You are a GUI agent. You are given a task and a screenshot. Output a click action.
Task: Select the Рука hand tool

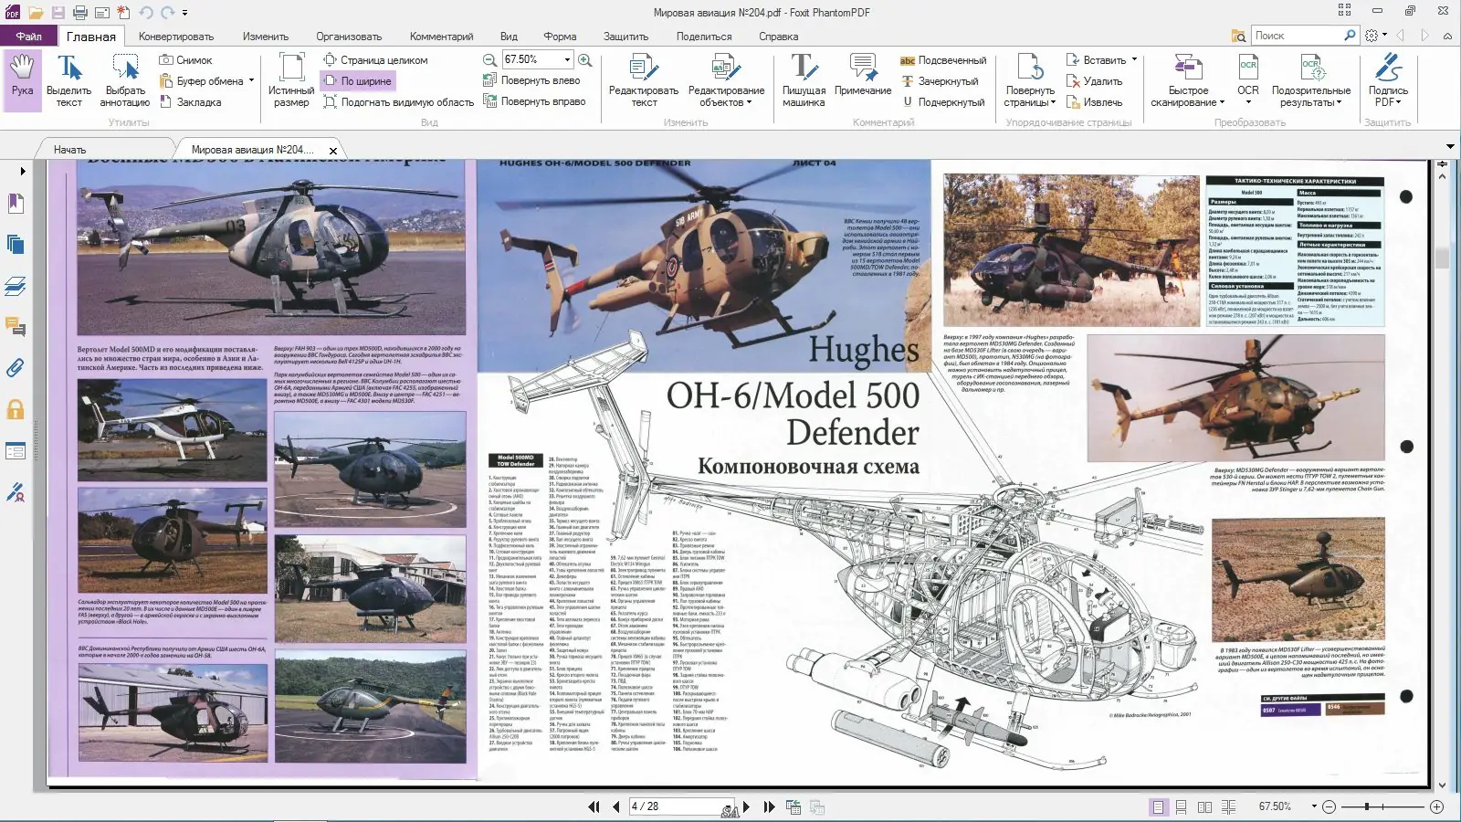[22, 80]
